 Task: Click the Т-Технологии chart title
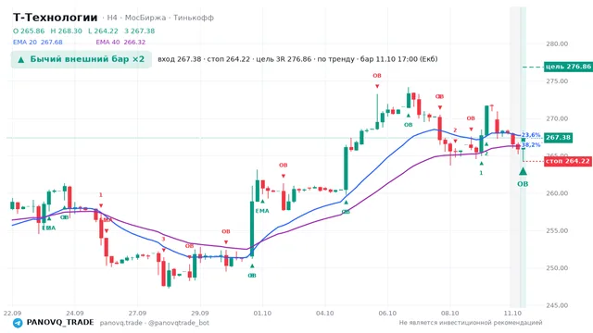click(56, 18)
